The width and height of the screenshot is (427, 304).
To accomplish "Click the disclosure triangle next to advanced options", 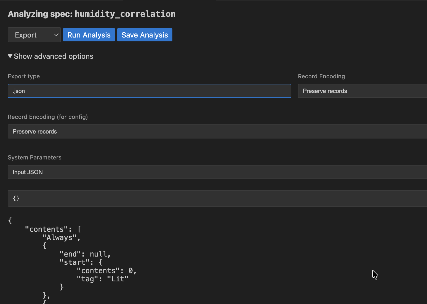I will 10,56.
